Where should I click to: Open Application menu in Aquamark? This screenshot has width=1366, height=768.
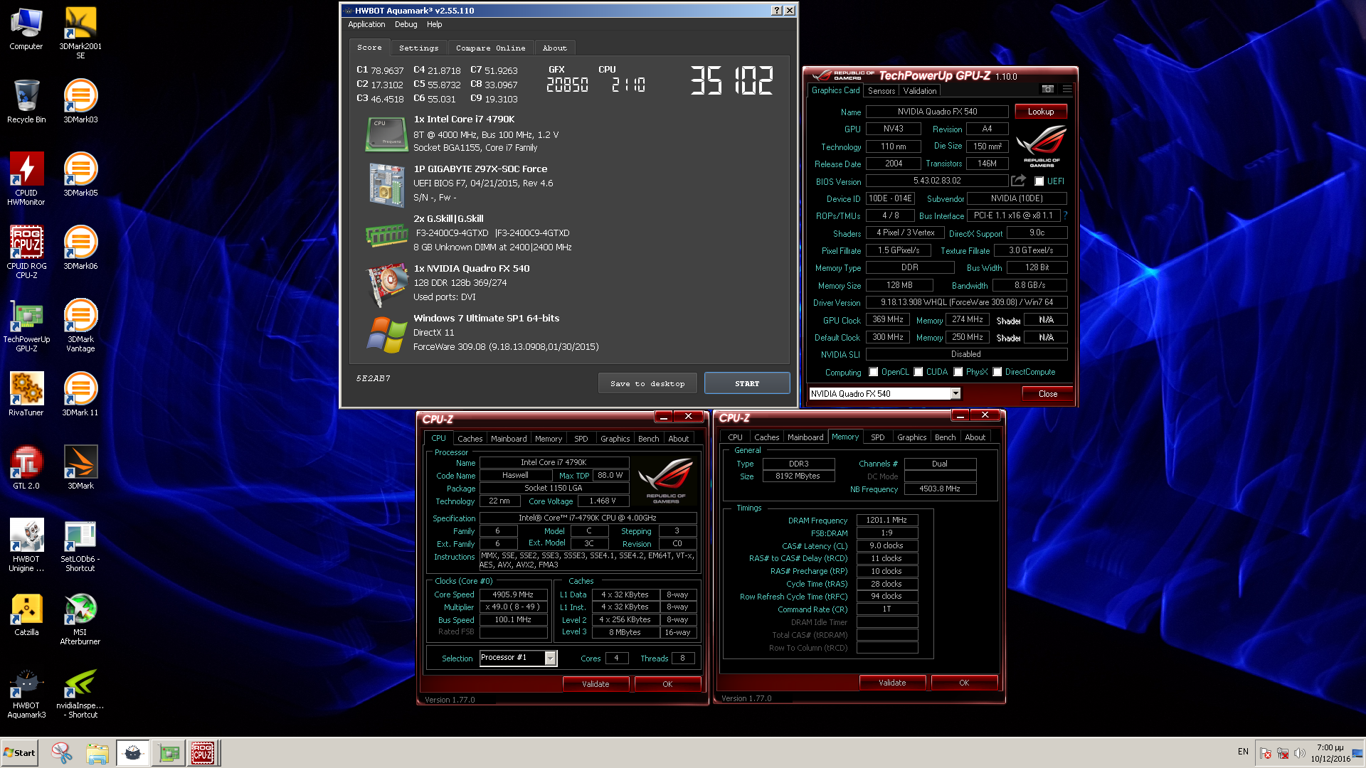[x=366, y=24]
